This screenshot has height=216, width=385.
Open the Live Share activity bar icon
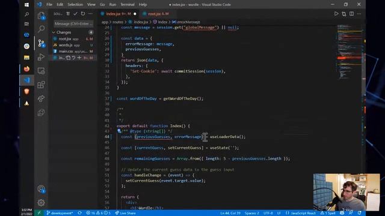coord(42,98)
